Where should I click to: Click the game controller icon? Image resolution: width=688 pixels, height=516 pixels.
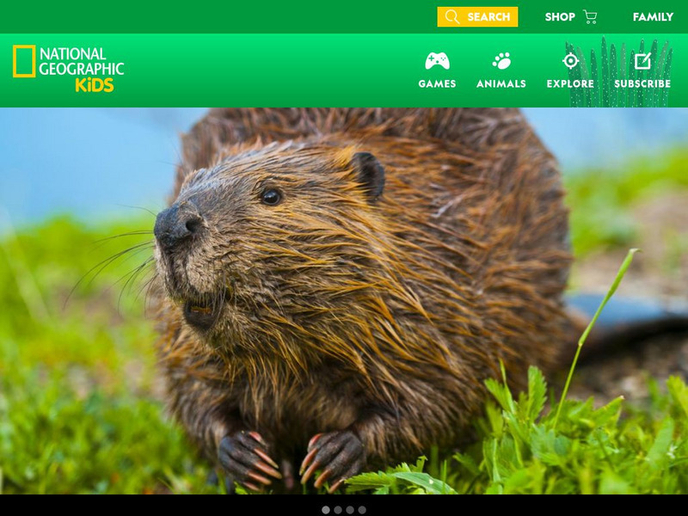pos(437,61)
